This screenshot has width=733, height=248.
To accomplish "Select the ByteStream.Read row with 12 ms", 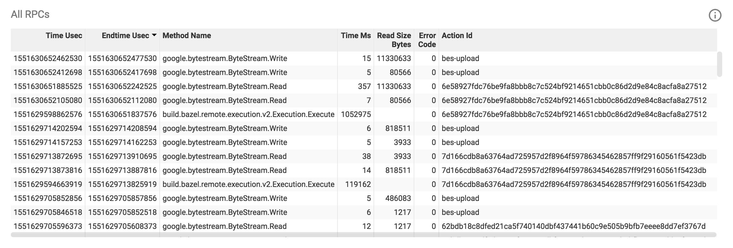I will click(224, 226).
